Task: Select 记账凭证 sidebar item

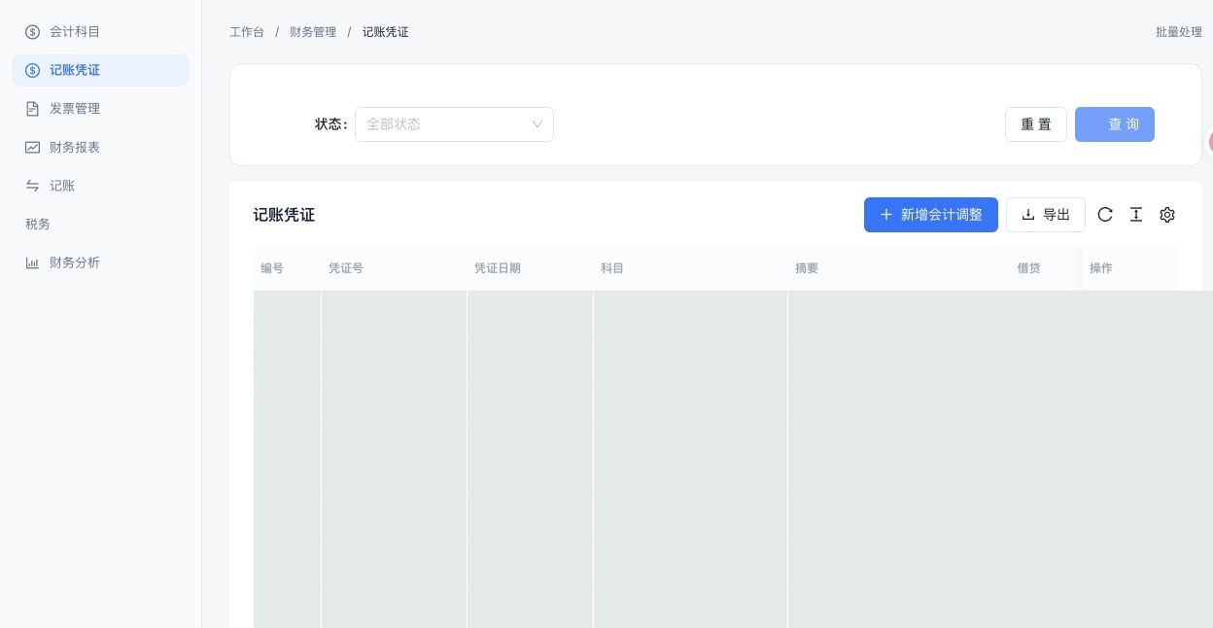Action: (100, 70)
